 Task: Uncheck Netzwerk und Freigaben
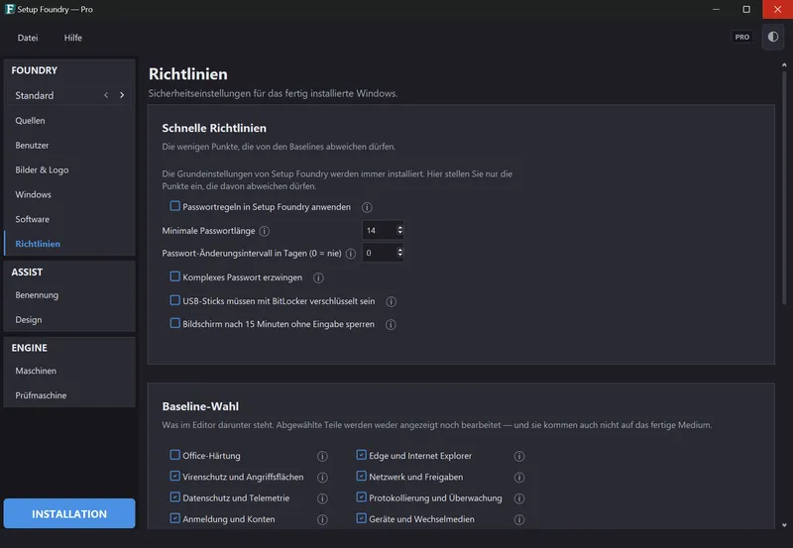coord(361,477)
